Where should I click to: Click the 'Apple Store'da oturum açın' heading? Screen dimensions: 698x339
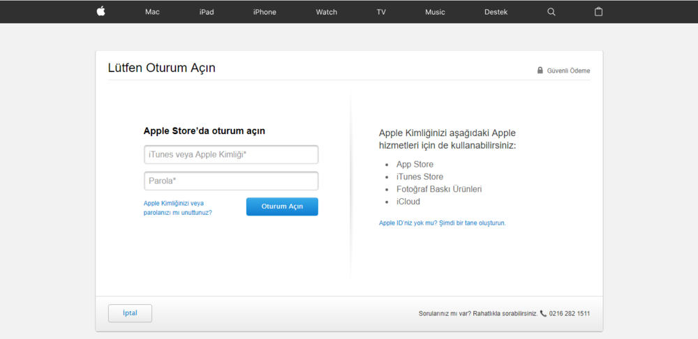[x=205, y=131]
